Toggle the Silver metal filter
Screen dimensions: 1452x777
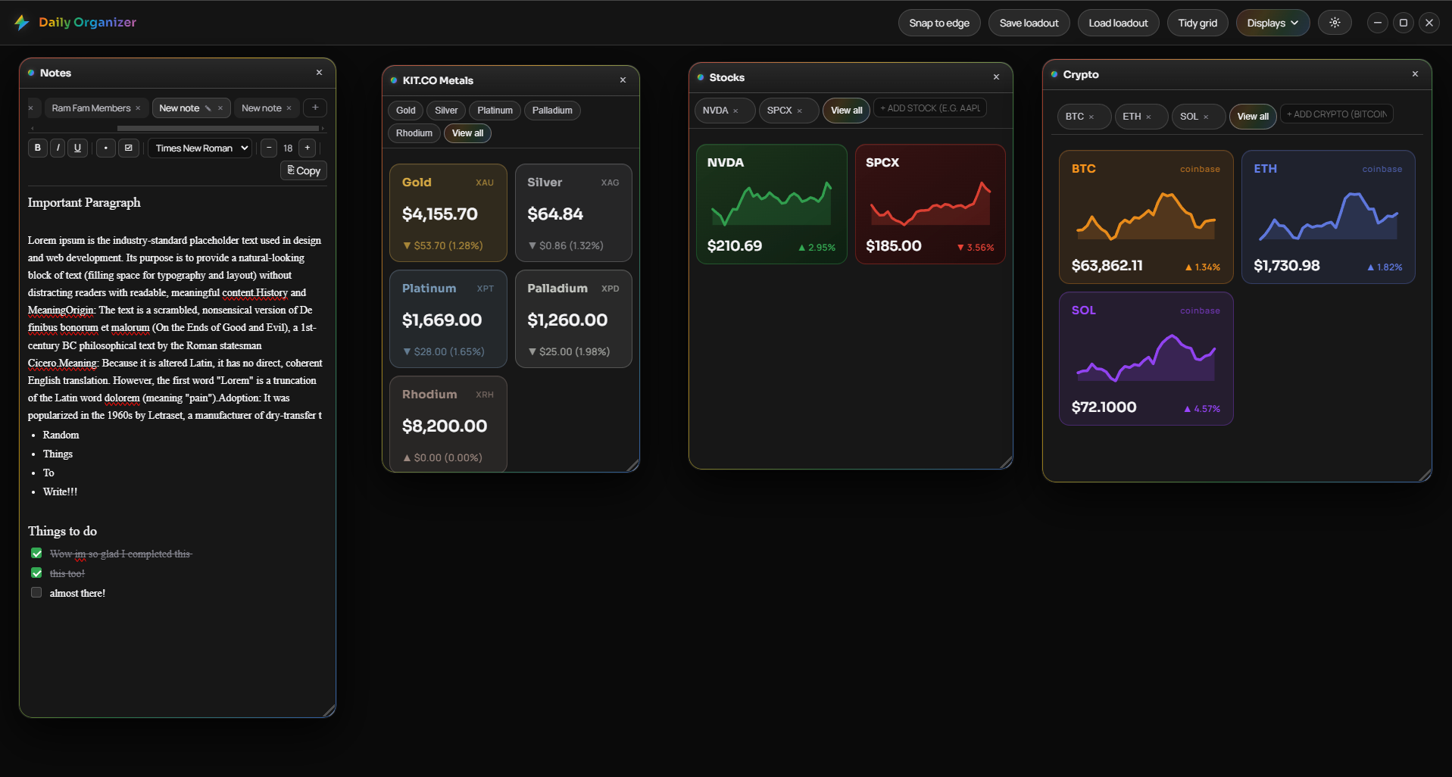tap(446, 111)
